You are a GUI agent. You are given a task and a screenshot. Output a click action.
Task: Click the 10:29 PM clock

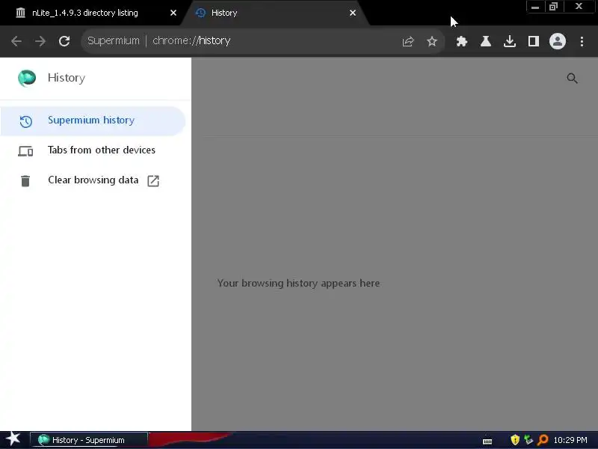click(x=570, y=440)
